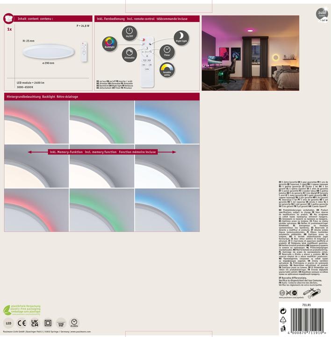Image resolution: width=331 pixels, height=337 pixels.
Task: Click the Night light moon icon
Action: 181,38
